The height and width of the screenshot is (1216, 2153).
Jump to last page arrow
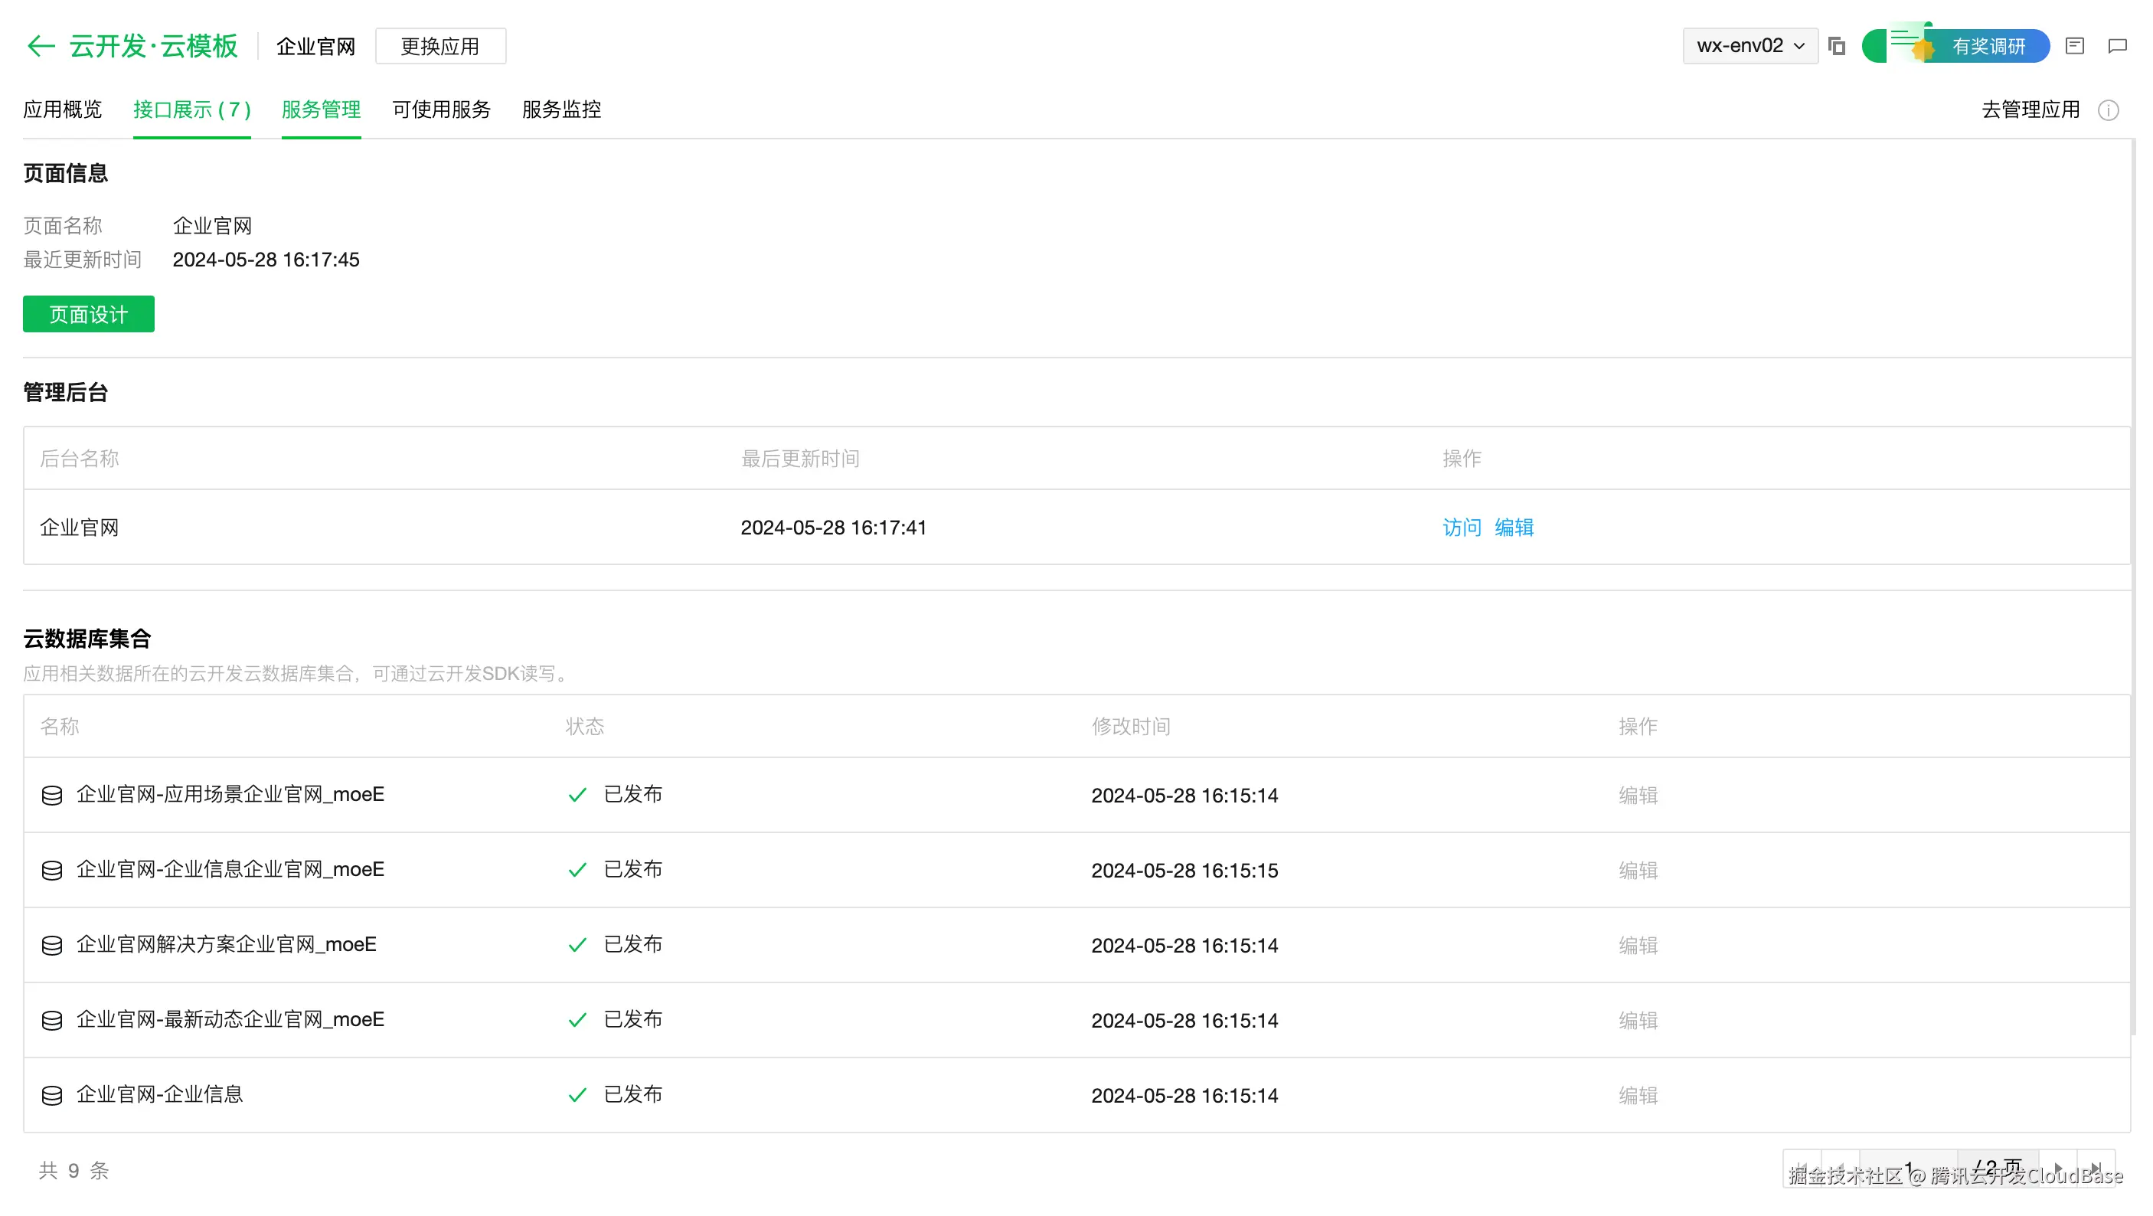[x=2096, y=1168]
